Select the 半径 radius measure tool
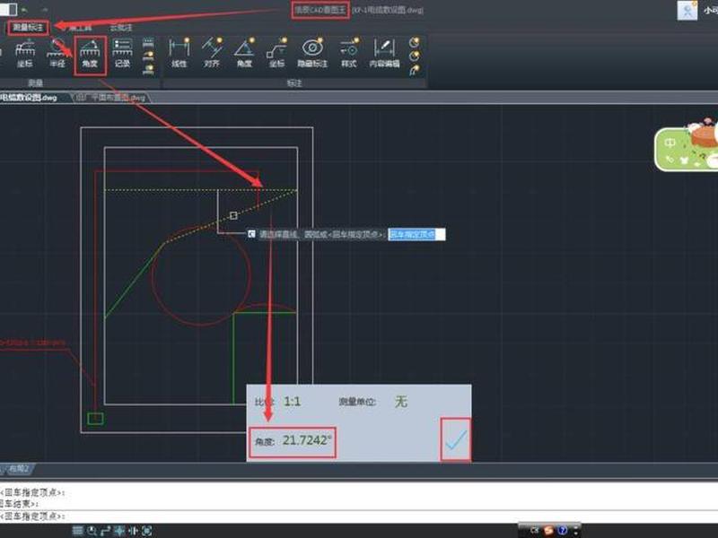 [x=57, y=54]
